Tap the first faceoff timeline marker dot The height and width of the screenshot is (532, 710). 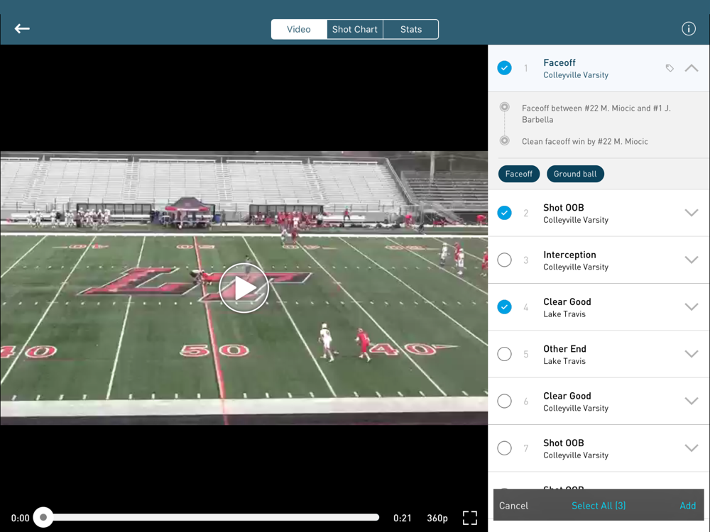pyautogui.click(x=504, y=107)
